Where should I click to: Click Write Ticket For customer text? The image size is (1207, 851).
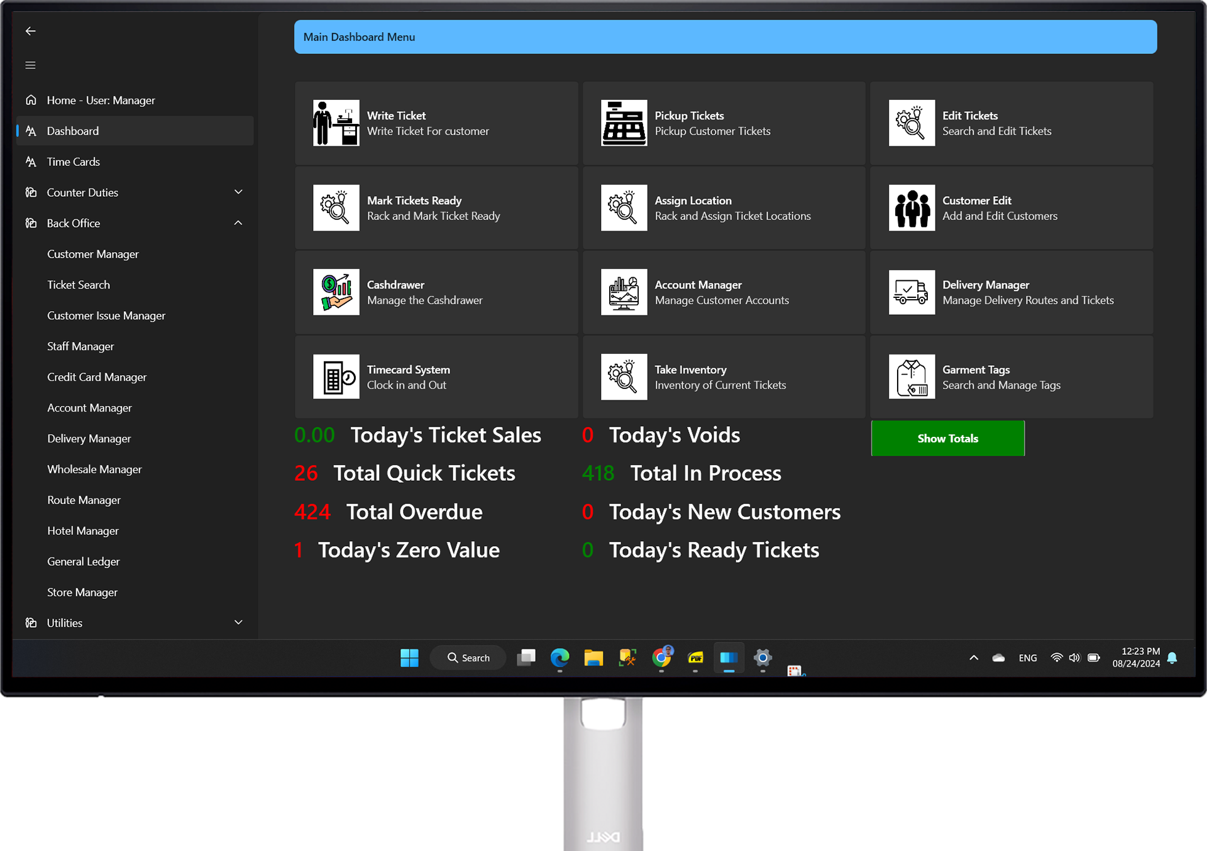pyautogui.click(x=428, y=131)
